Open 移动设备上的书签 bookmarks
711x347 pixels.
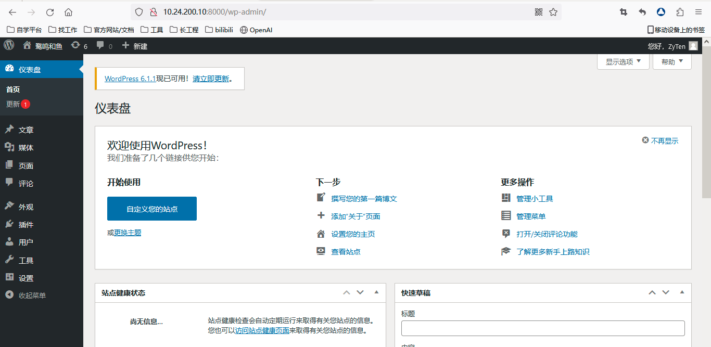tap(676, 30)
